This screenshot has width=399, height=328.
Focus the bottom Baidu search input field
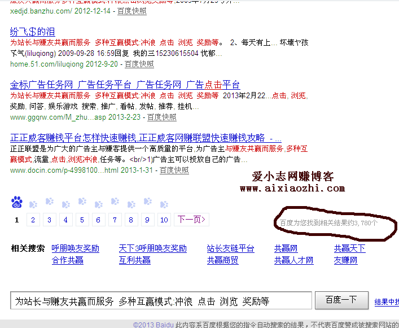161,300
